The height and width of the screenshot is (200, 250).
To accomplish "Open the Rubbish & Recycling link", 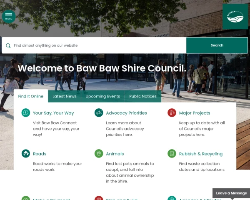I will pos(201,154).
